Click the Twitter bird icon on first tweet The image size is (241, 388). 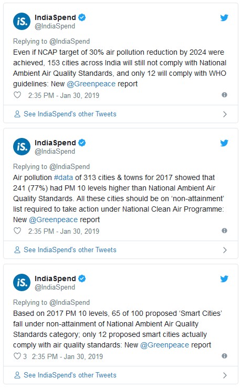[x=224, y=17]
